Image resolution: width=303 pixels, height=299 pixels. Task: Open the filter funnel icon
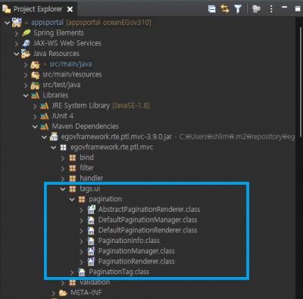(x=238, y=9)
